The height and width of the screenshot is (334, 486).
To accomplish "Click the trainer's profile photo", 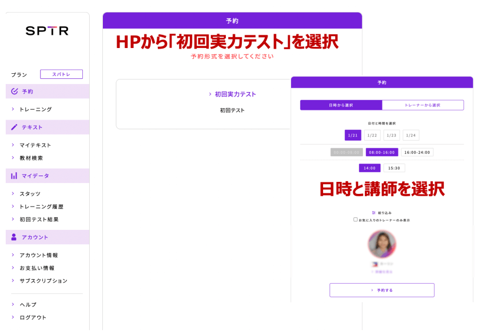I will tap(381, 243).
